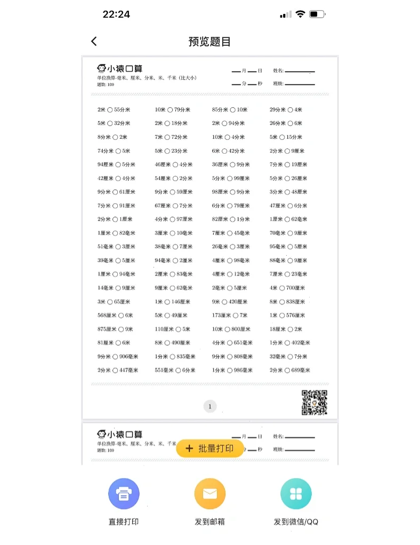Tap the 班级 class line on page 1
Screen dimensions: 420x545
point(294,83)
